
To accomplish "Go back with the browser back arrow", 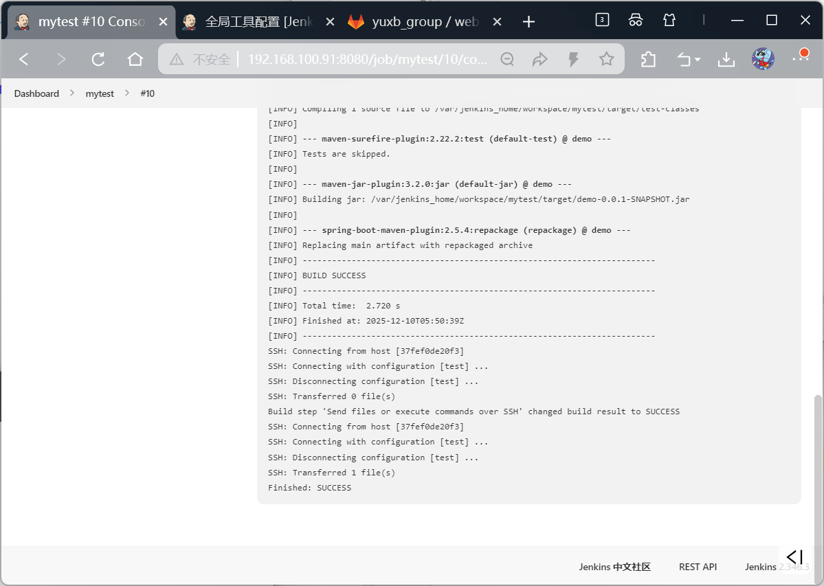I will [23, 59].
